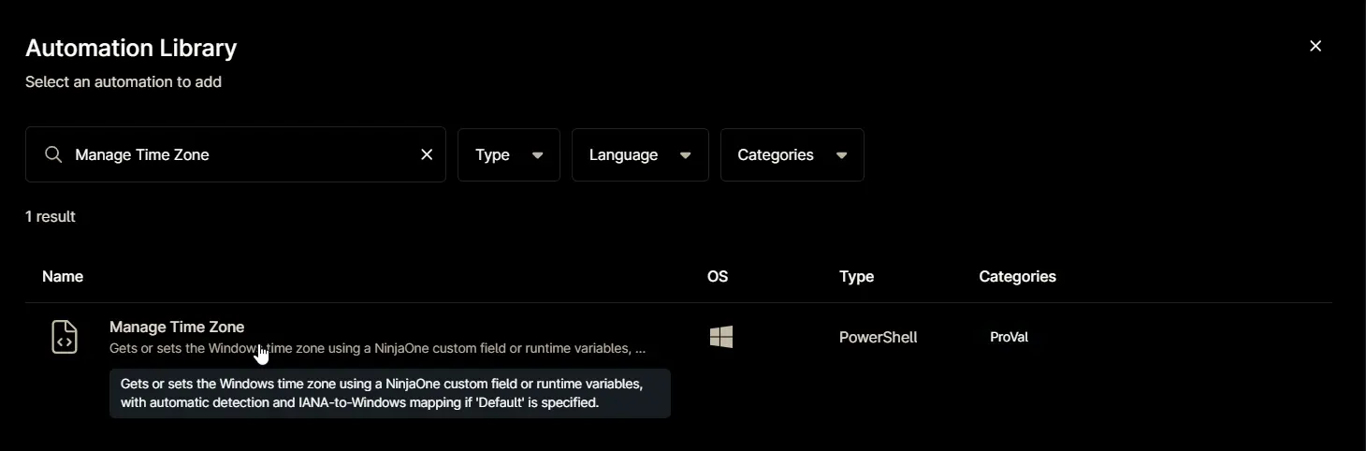Click the Language dropdown caret
Image resolution: width=1366 pixels, height=451 pixels.
click(x=686, y=155)
